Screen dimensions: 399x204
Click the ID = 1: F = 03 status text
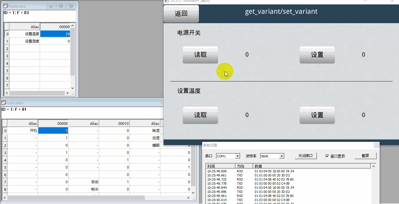coord(16,13)
